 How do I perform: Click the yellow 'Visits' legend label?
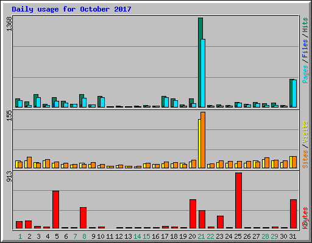coord(305,132)
